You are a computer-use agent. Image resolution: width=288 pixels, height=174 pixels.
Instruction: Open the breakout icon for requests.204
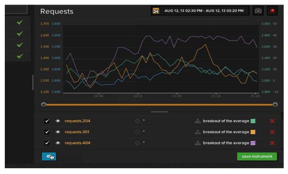point(198,121)
